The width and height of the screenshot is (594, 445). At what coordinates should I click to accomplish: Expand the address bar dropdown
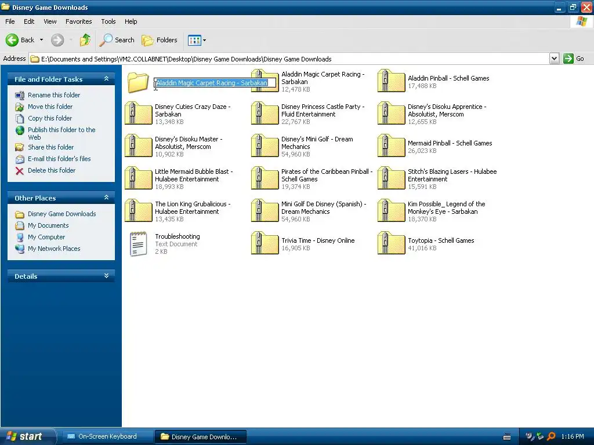[554, 59]
